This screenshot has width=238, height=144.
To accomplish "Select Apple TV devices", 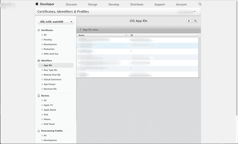I will (48, 105).
